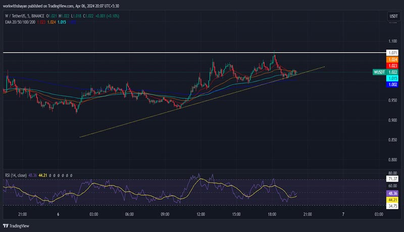This screenshot has height=232, width=404.
Task: Click the RSI 80.00 scale label
Action: [393, 173]
